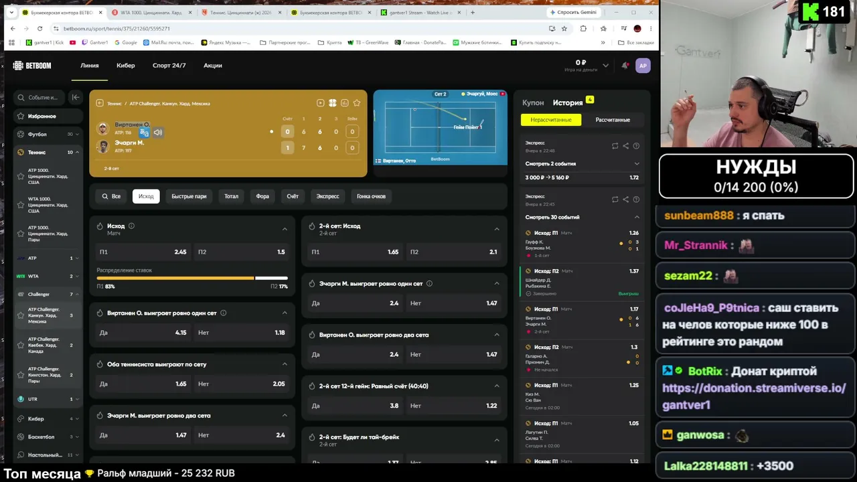Click the Избранное star in the sidebar
Image resolution: width=857 pixels, height=482 pixels.
(x=21, y=116)
